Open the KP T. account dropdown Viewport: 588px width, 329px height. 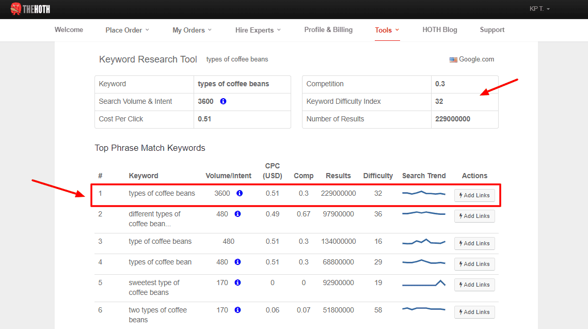pyautogui.click(x=539, y=9)
